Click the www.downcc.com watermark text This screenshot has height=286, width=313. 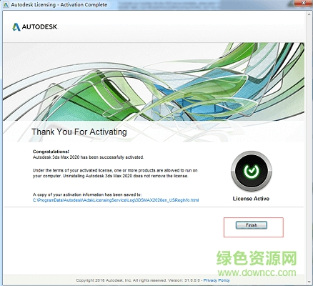(257, 272)
